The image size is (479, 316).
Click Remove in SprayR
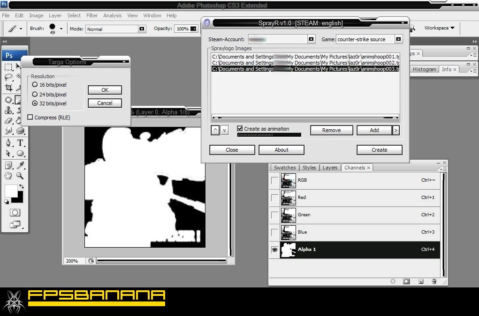click(331, 130)
